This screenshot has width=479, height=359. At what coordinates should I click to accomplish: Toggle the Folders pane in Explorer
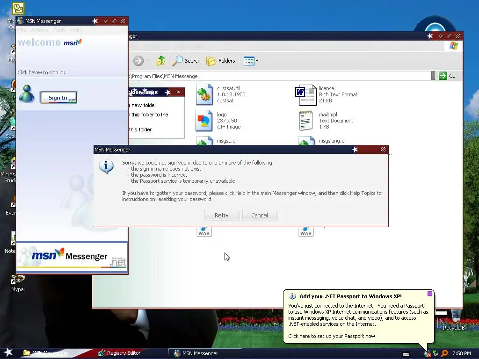pos(221,61)
